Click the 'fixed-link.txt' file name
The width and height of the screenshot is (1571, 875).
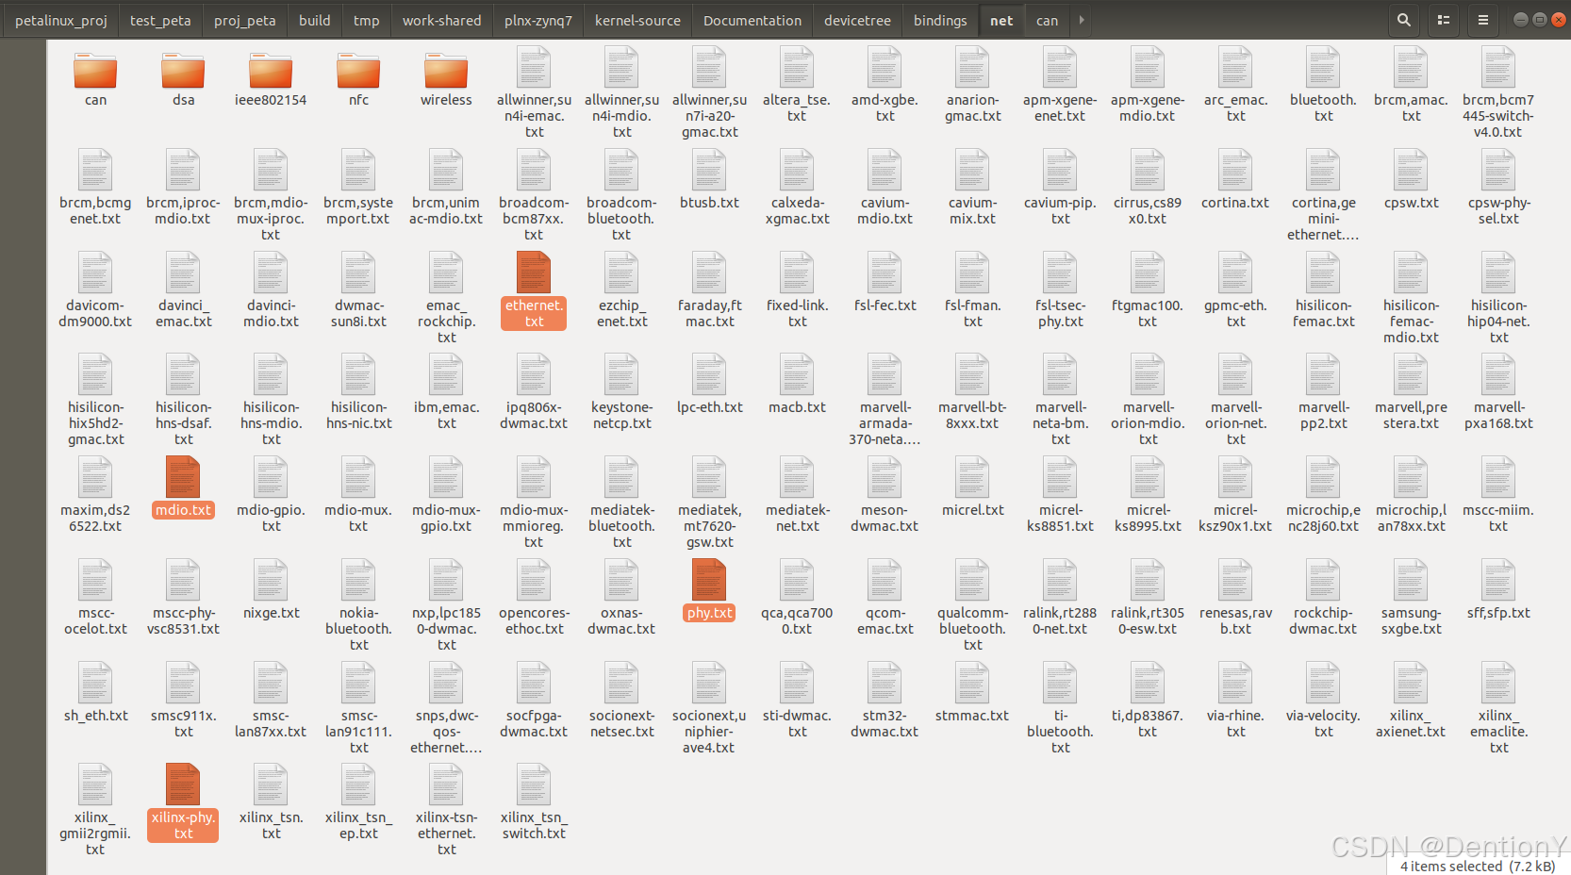tap(797, 314)
